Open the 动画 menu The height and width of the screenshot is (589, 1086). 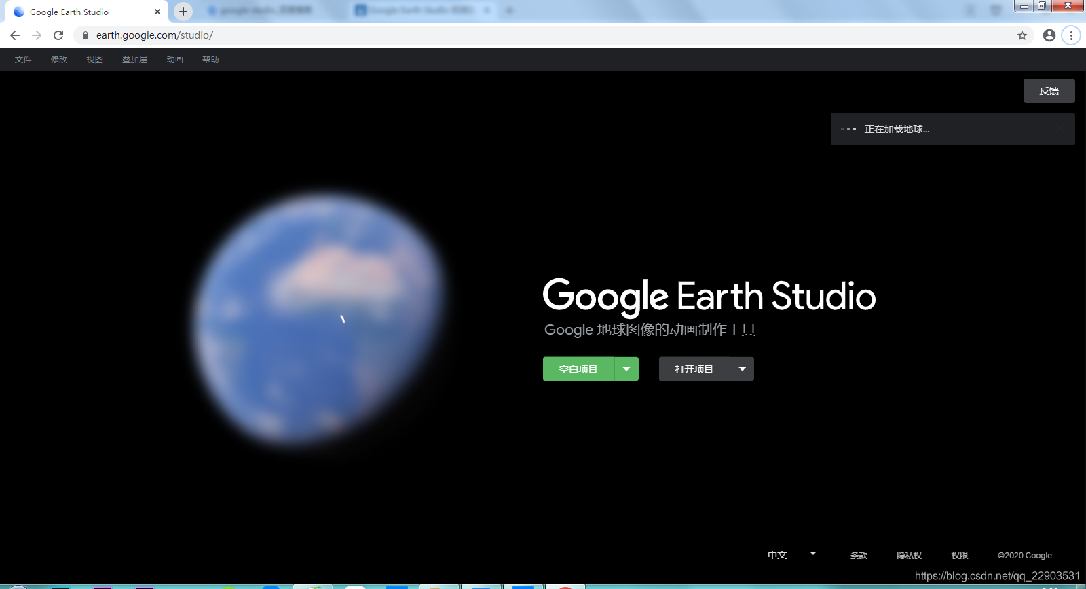[x=175, y=60]
